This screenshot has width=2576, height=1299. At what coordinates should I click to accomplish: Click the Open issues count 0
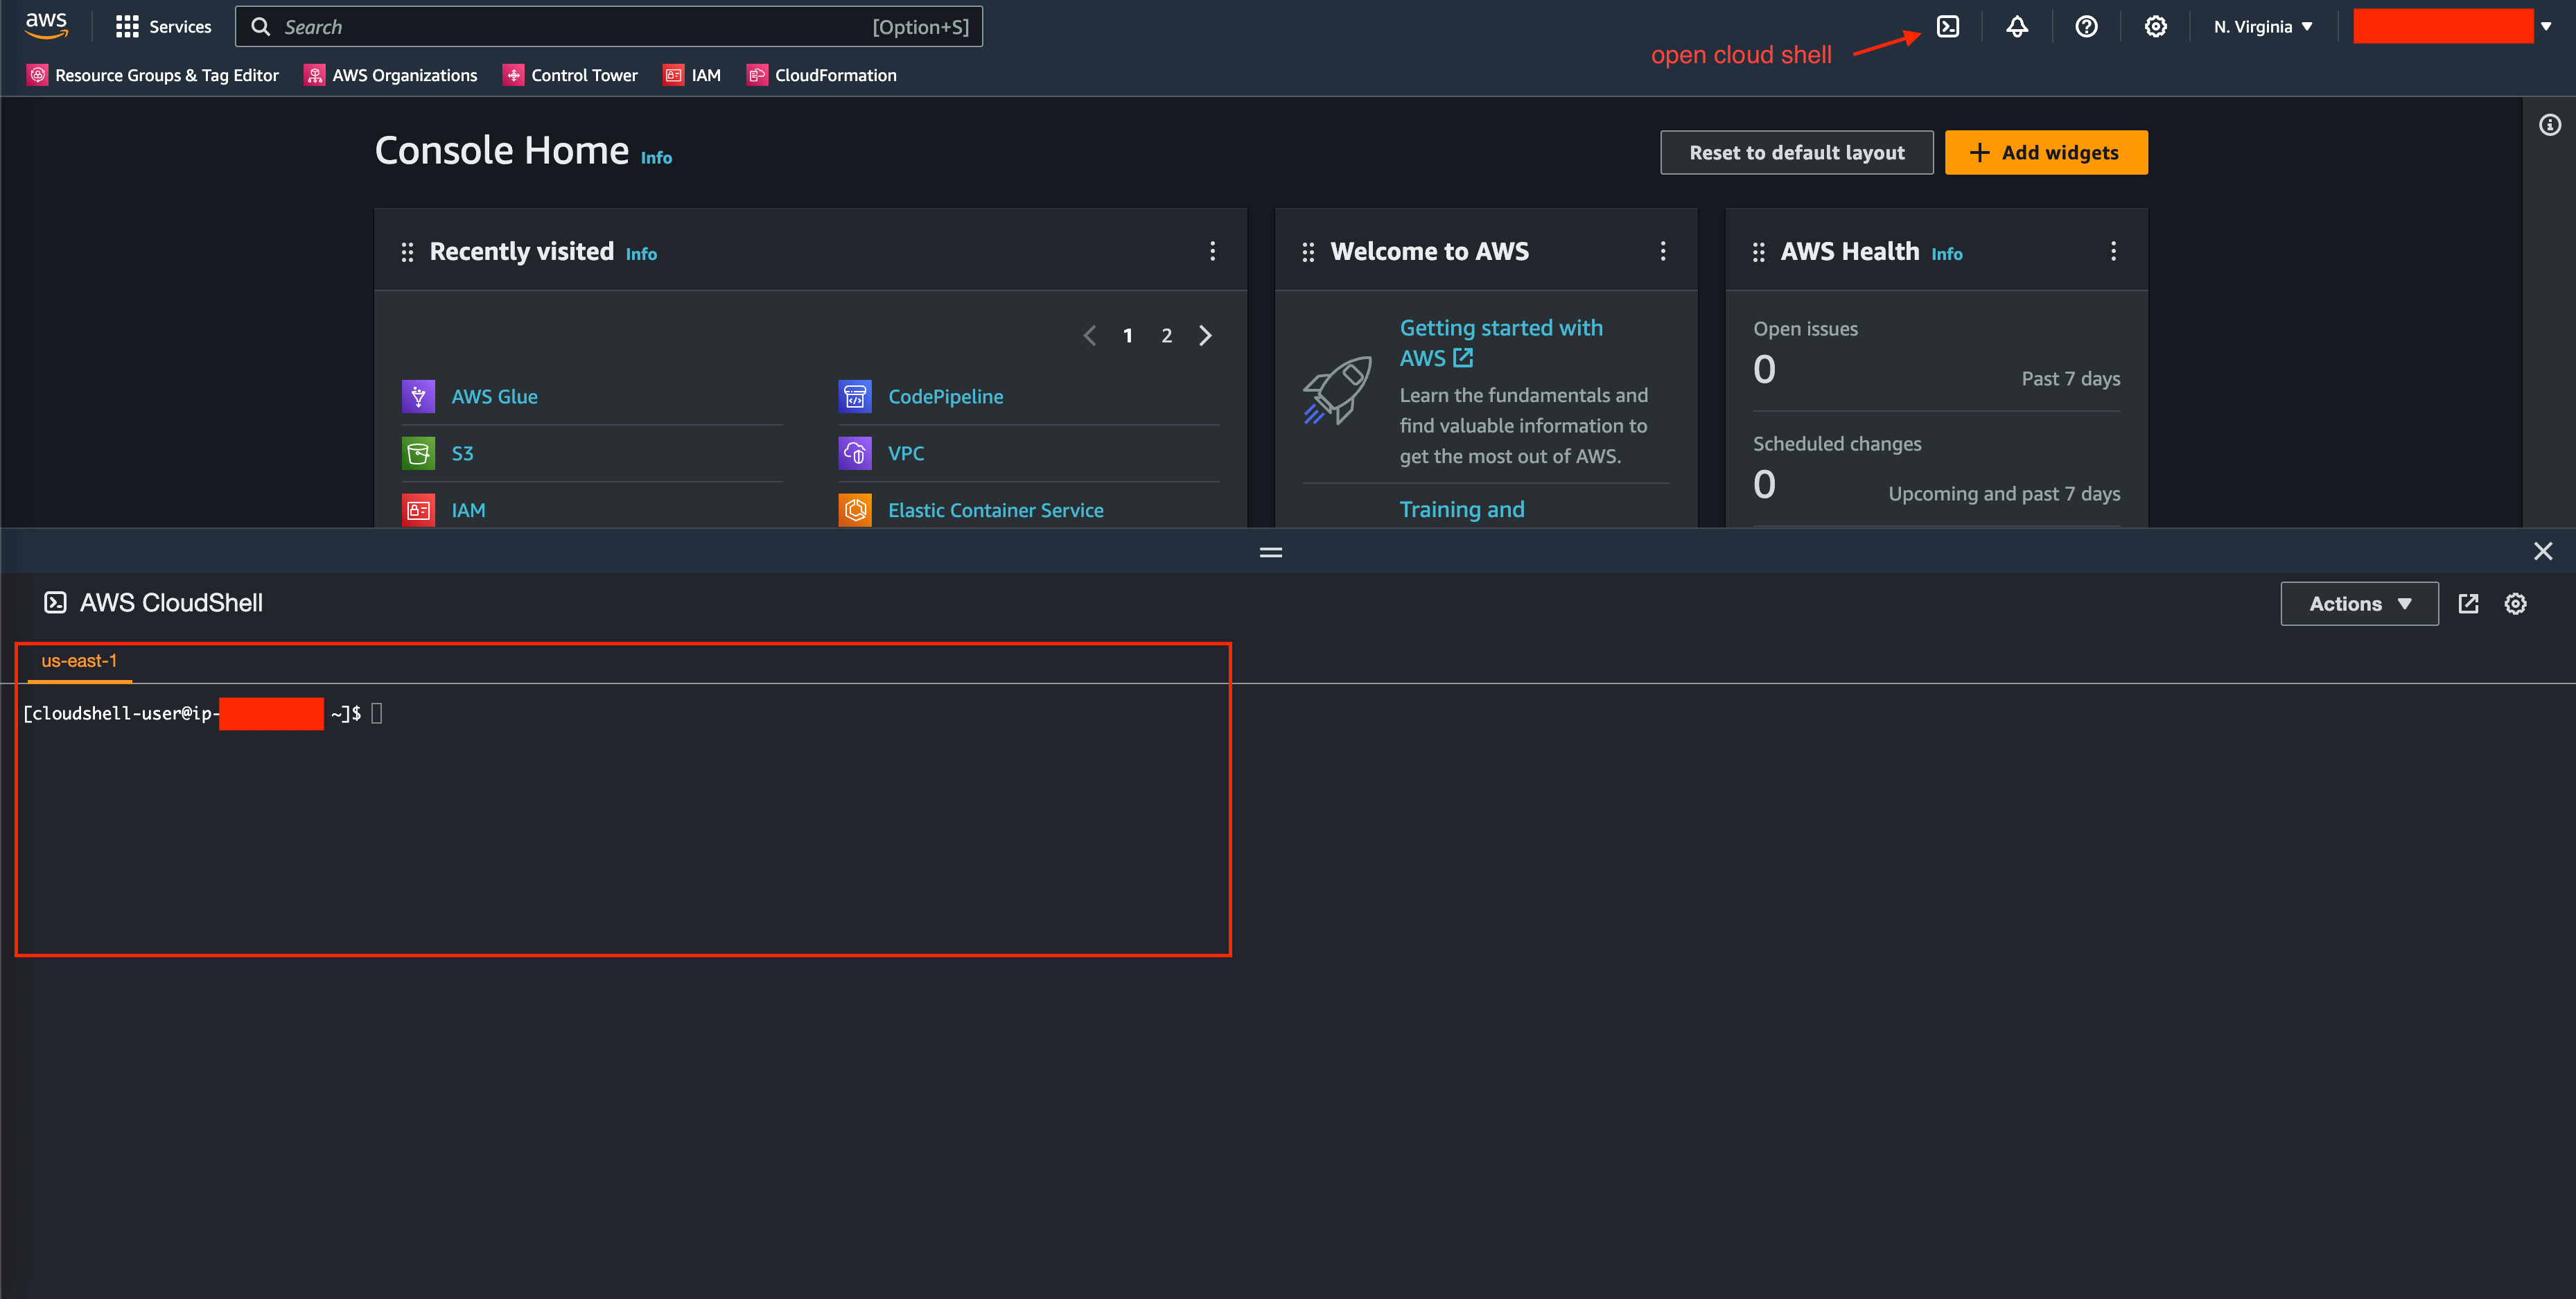1765,370
